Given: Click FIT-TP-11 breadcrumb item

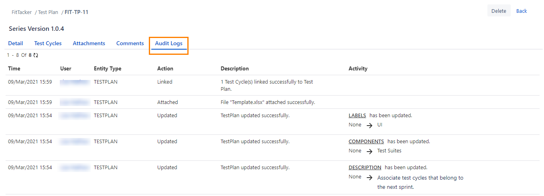Looking at the screenshot, I should (x=77, y=12).
